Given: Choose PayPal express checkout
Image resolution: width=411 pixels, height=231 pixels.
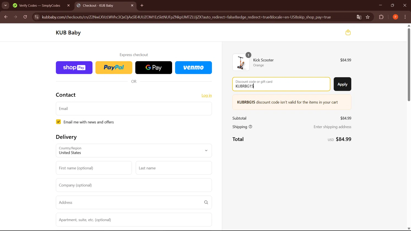Looking at the screenshot, I should coord(114,68).
